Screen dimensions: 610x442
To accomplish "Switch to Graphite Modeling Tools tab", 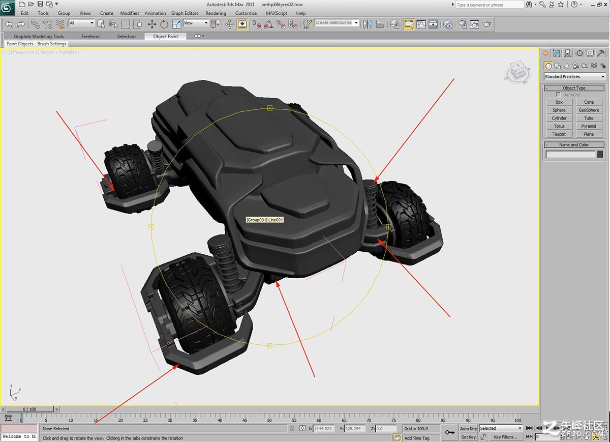I will [x=39, y=37].
